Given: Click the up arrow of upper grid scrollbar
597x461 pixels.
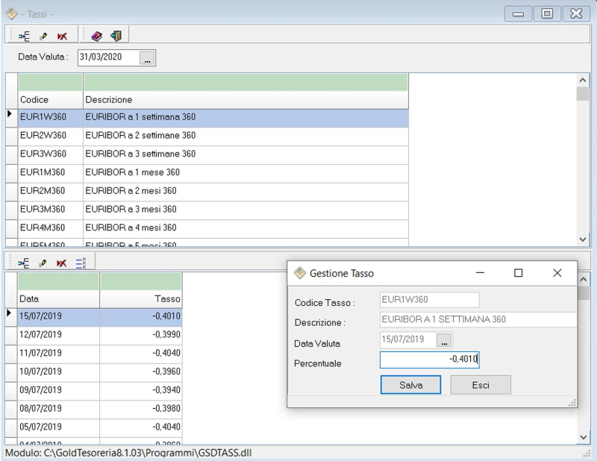Looking at the screenshot, I should (x=583, y=80).
